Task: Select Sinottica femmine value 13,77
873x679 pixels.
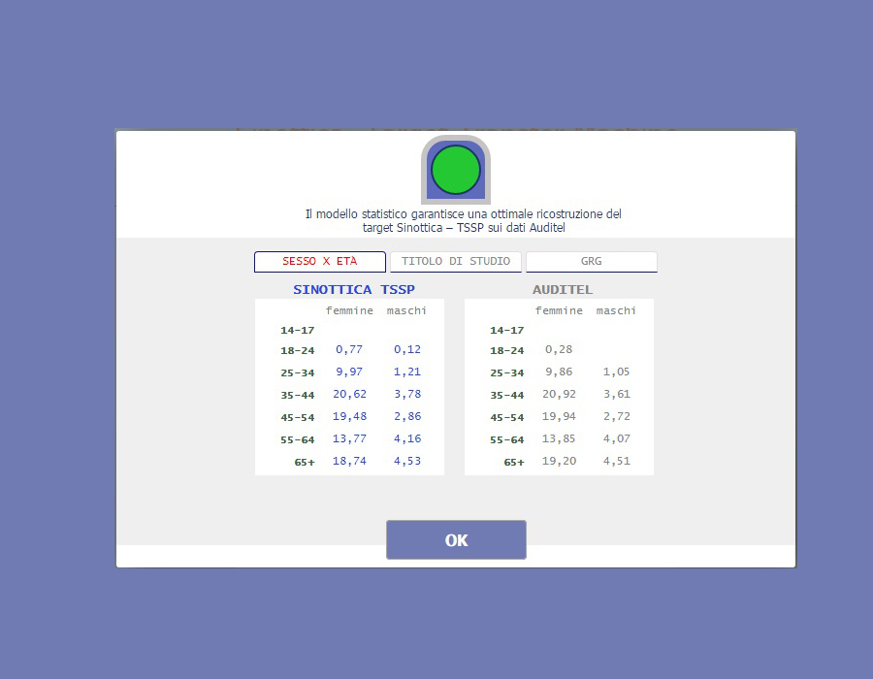Action: 349,438
